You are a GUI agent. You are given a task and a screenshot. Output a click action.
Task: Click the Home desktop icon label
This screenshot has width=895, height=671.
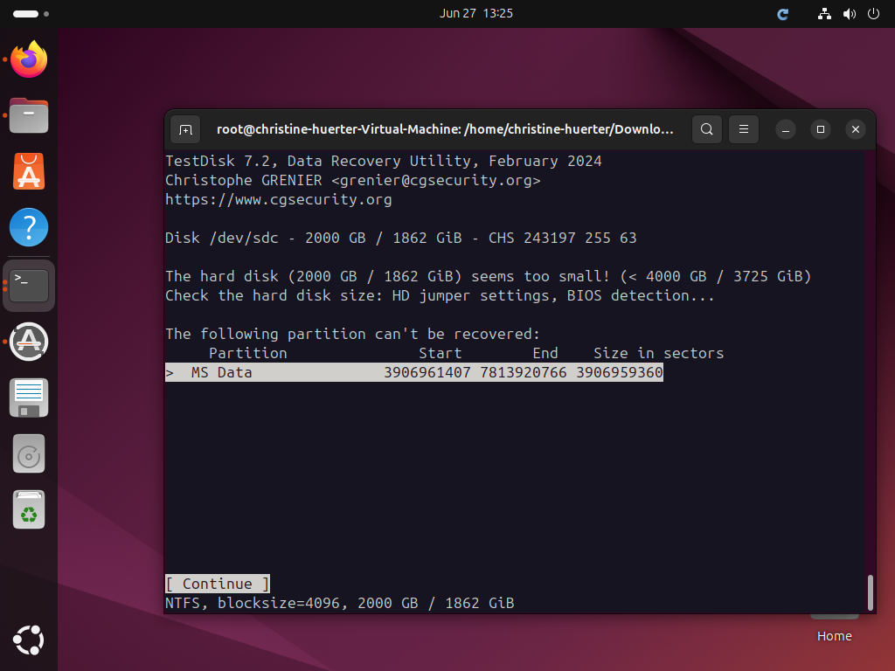834,636
